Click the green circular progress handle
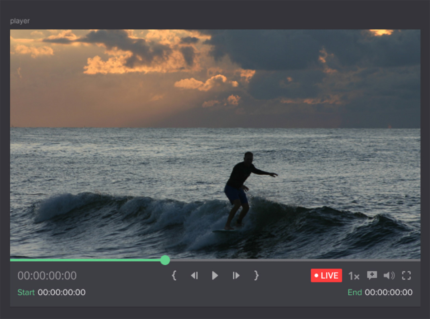The image size is (430, 319). tap(165, 260)
